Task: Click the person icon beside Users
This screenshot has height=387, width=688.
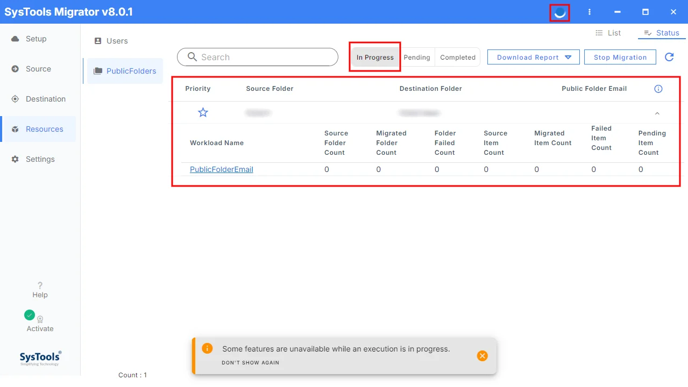Action: tap(98, 41)
